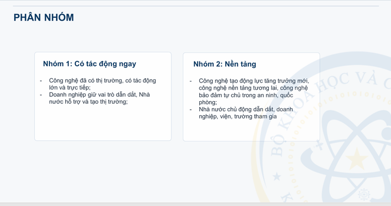Select the 'PHÂN NHÓM' slide title
This screenshot has height=206, width=391.
coord(43,17)
